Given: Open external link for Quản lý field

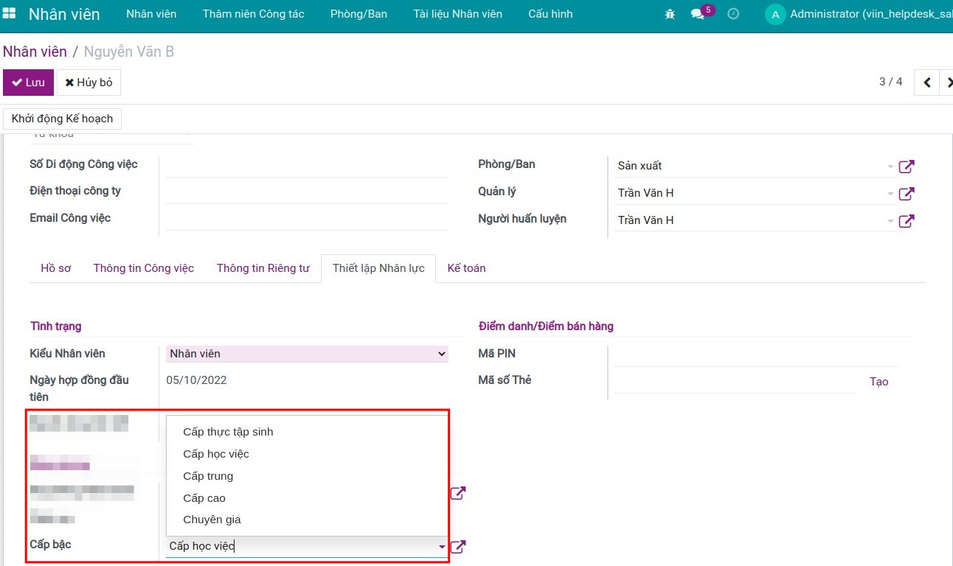Looking at the screenshot, I should click(907, 194).
